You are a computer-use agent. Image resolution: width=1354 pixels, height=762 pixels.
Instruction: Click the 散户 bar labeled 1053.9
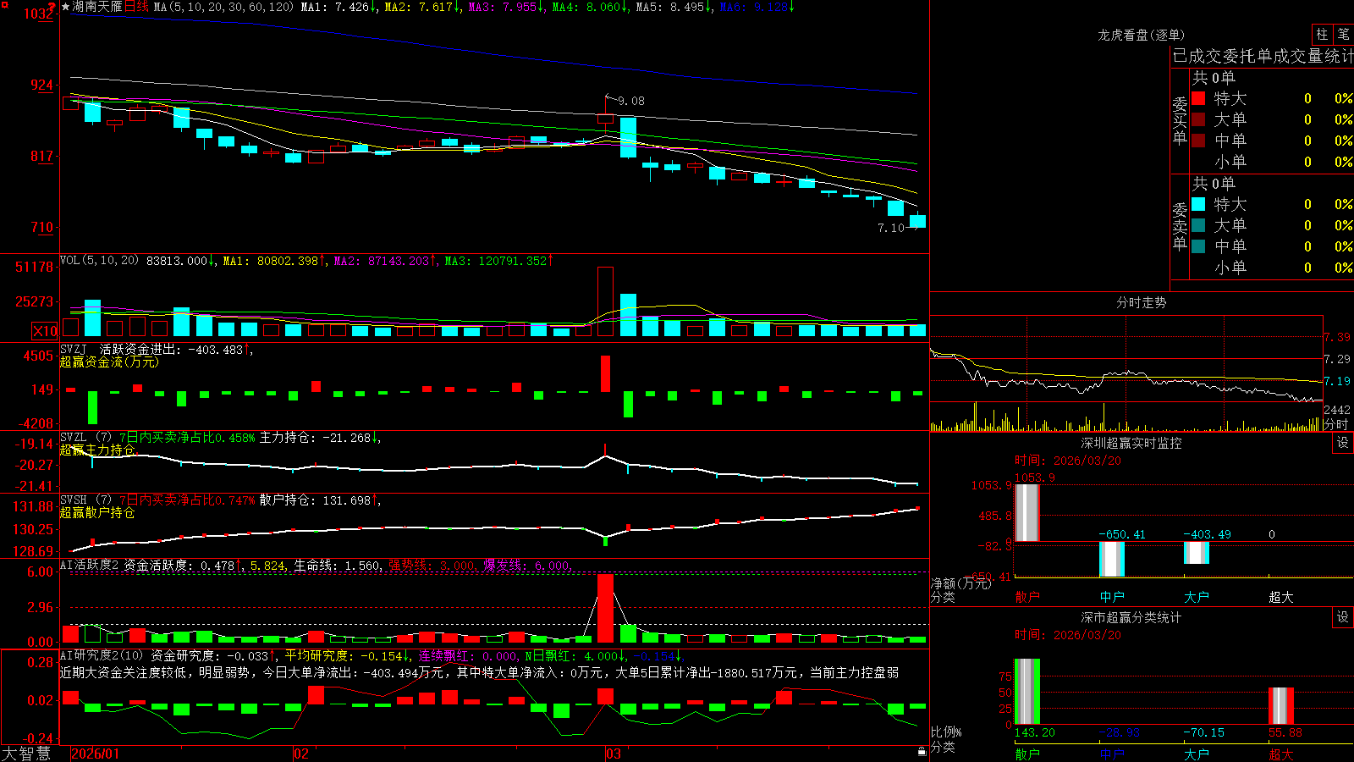click(1027, 512)
